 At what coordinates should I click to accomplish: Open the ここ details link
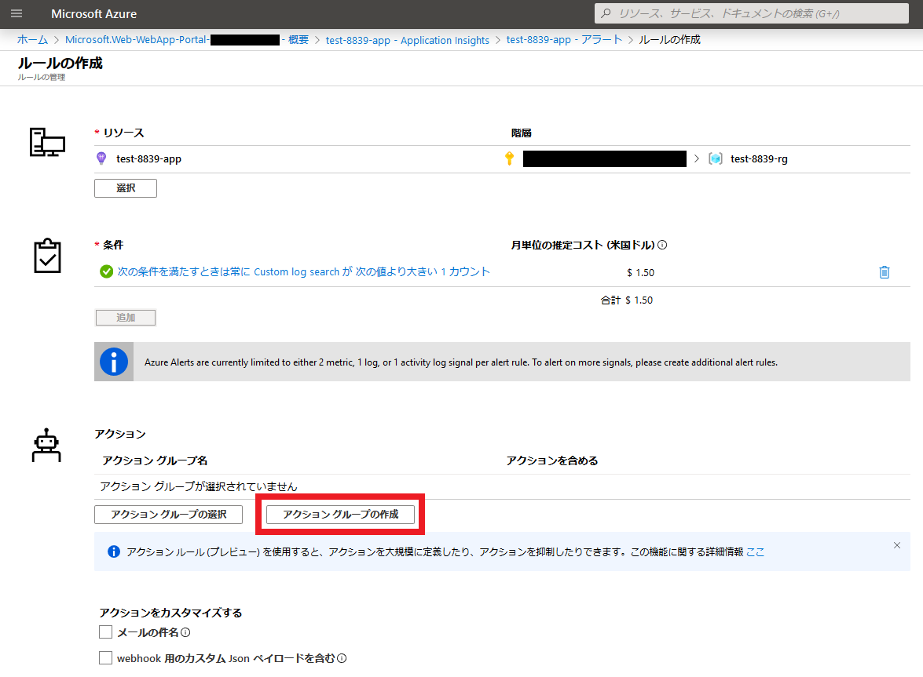coord(755,551)
